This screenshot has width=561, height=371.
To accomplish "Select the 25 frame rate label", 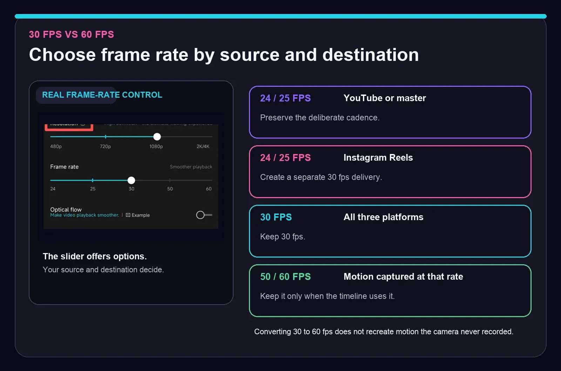I will tap(93, 189).
